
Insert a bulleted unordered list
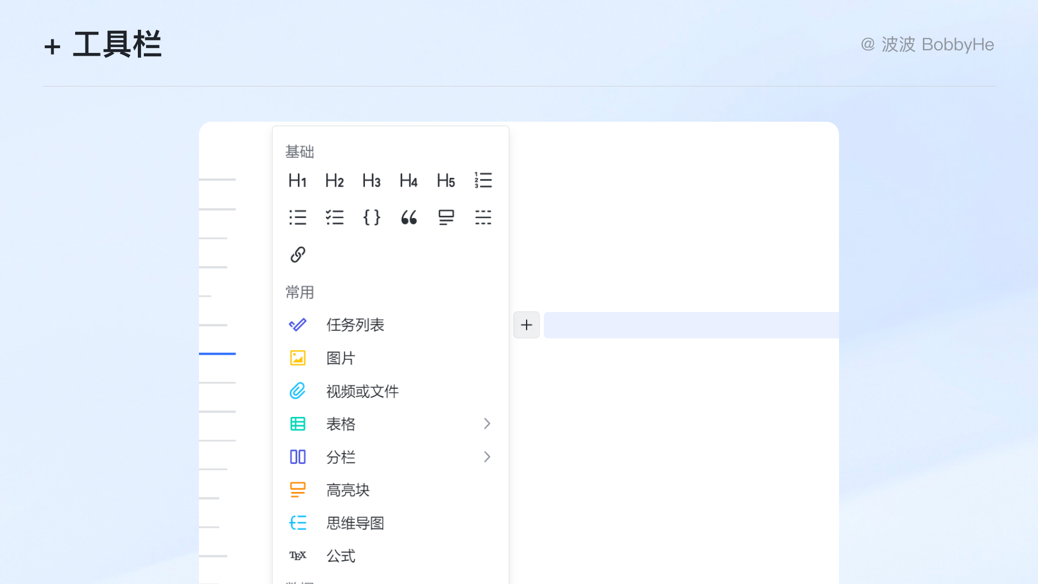point(297,217)
